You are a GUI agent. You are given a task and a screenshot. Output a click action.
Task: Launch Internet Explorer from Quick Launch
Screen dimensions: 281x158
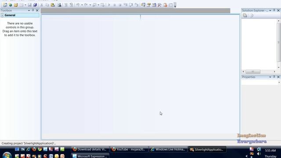[28, 149]
